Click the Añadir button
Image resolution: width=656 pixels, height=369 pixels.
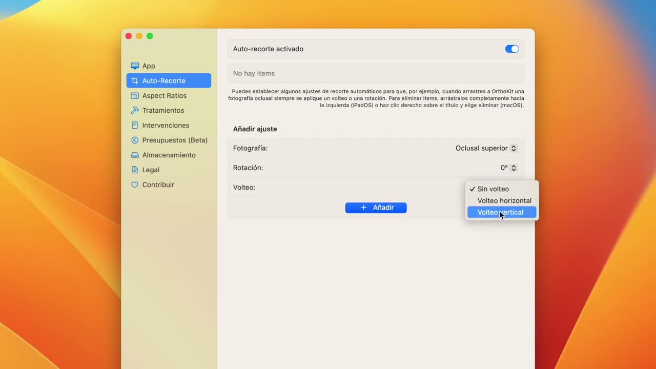coord(376,208)
